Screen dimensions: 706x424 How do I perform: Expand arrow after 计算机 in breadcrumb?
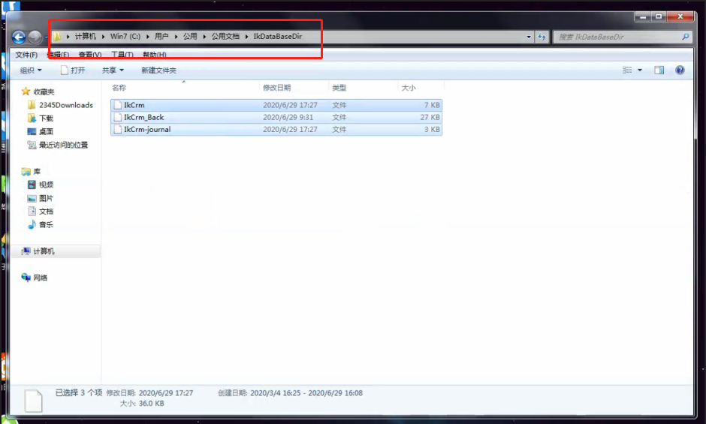point(103,37)
